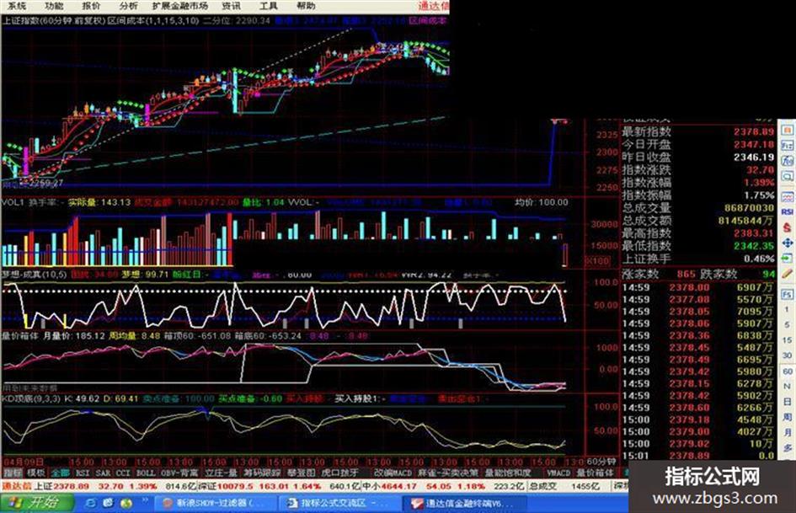This screenshot has width=796, height=513.
Task: Click the 60分钟 period label under the chart
Action: point(601,462)
